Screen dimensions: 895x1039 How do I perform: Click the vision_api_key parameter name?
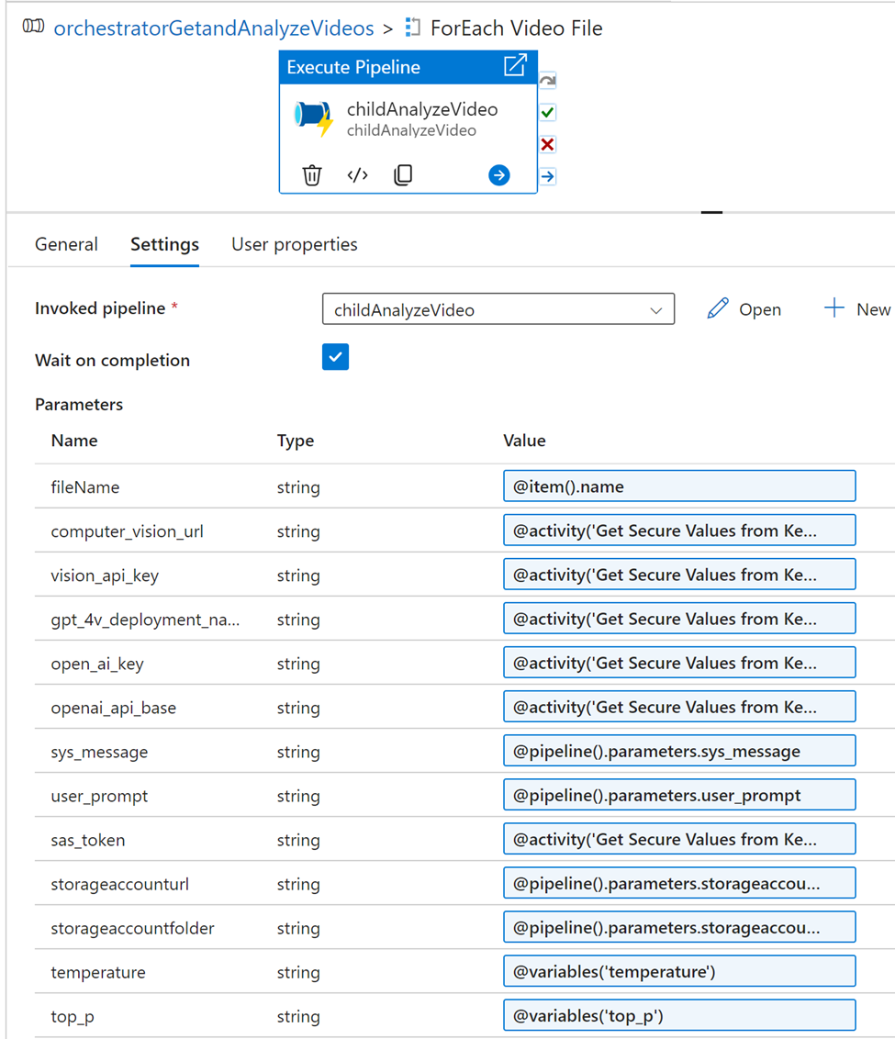click(x=105, y=575)
